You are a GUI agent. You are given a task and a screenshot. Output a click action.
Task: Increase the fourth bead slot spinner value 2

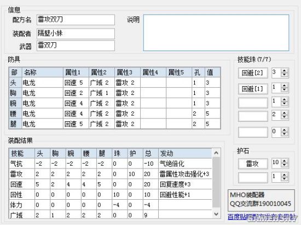[285, 113]
